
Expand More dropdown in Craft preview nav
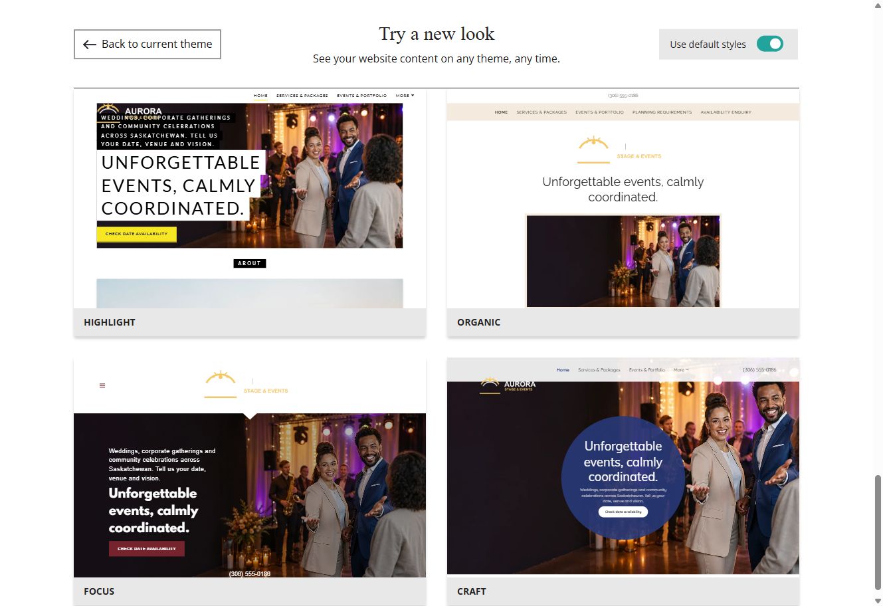coord(681,369)
